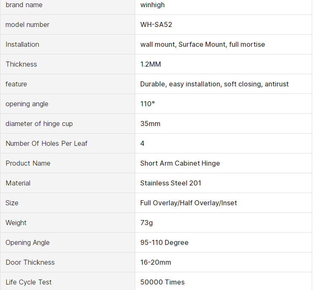Click 'Number Of Holes Per Leaf' label
Viewport: 313px width, 290px height.
(46, 144)
